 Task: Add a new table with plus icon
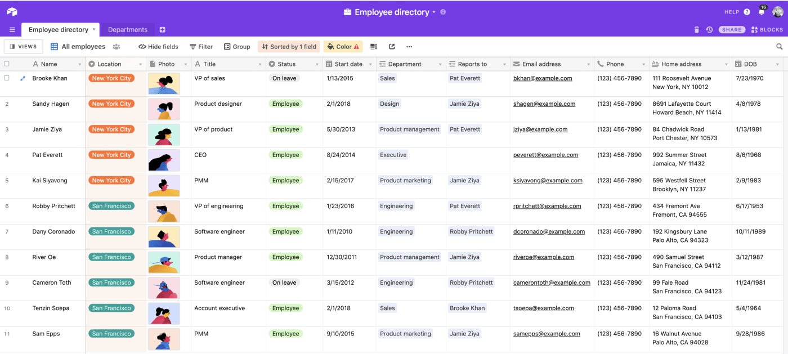point(162,30)
